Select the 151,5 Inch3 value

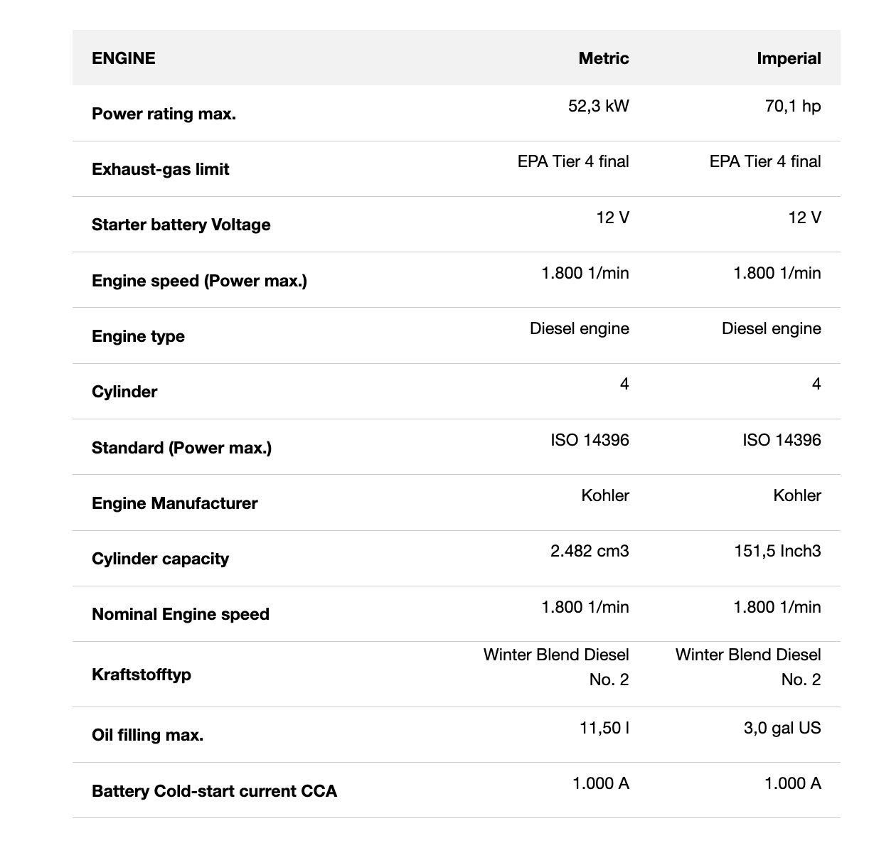(777, 551)
